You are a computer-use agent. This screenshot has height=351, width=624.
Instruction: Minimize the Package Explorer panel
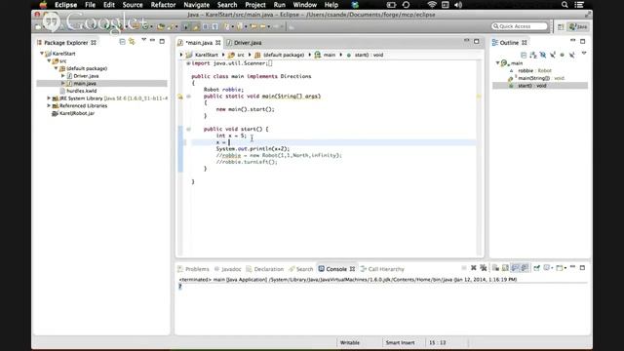[152, 41]
